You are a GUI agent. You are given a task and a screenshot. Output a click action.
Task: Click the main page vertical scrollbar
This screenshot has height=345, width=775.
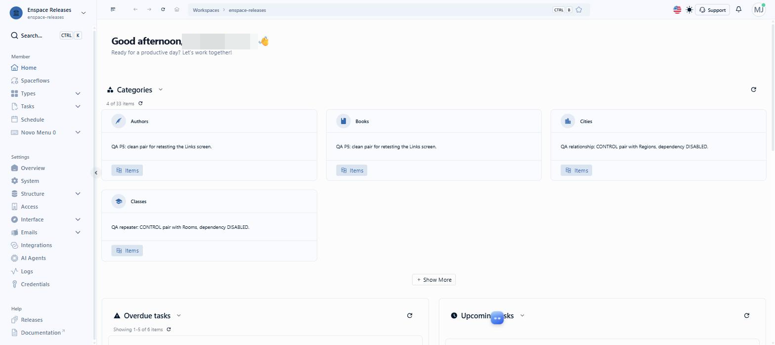pos(773,86)
